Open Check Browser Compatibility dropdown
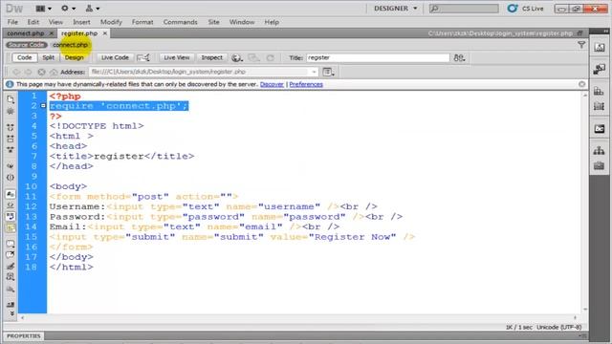The height and width of the screenshot is (344, 612). 459,57
